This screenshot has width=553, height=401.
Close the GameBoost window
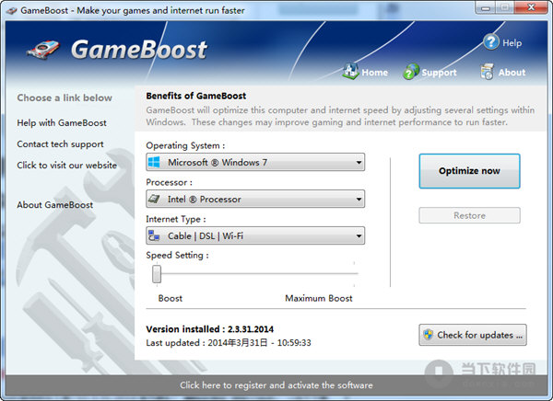coord(531,7)
